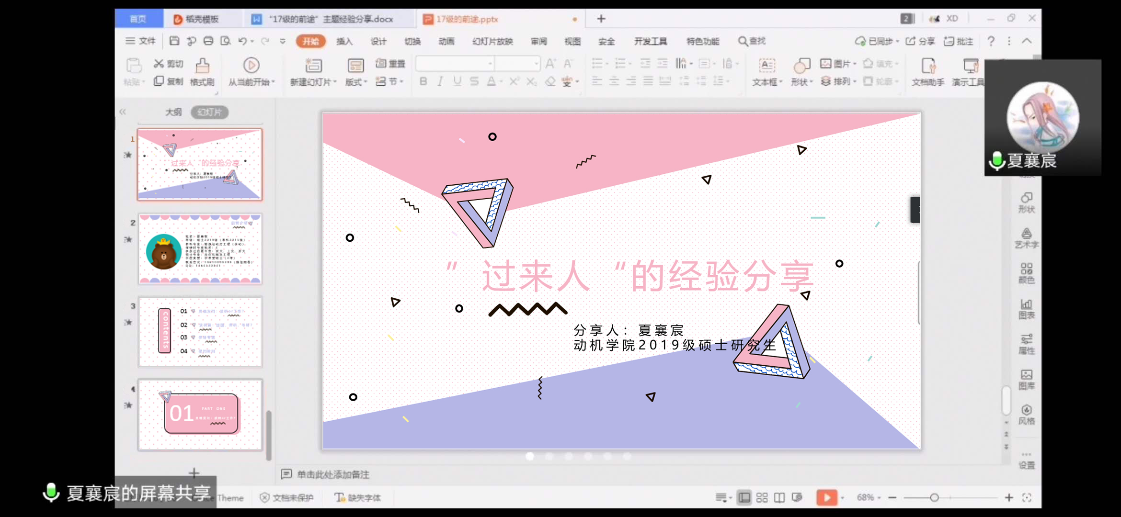The image size is (1121, 517).
Task: Click the Text Box (文本框) icon
Action: pos(766,66)
